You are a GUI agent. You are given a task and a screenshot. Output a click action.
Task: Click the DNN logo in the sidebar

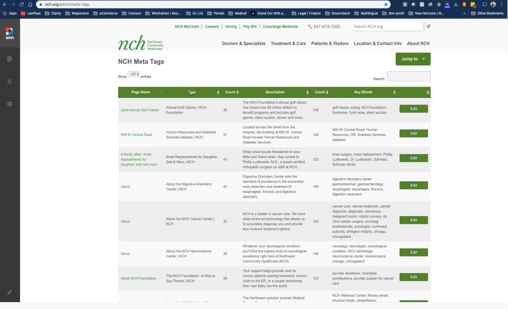click(10, 33)
